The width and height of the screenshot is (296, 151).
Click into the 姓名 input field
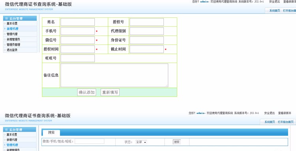[78, 22]
